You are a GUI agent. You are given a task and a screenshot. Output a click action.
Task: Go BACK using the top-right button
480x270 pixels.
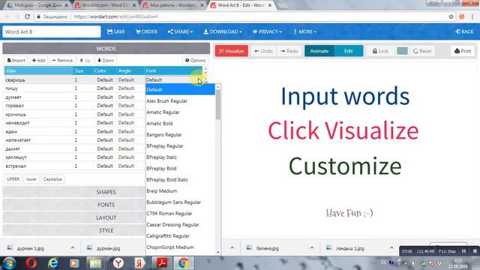[x=464, y=31]
